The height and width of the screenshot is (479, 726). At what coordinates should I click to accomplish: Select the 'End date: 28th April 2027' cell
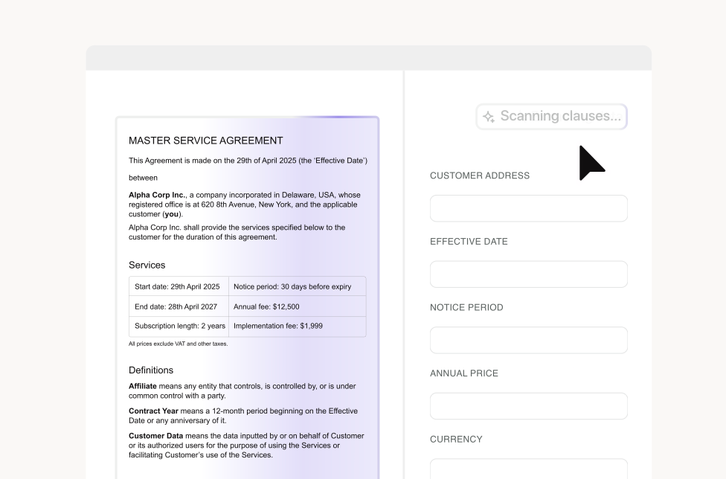click(x=179, y=306)
